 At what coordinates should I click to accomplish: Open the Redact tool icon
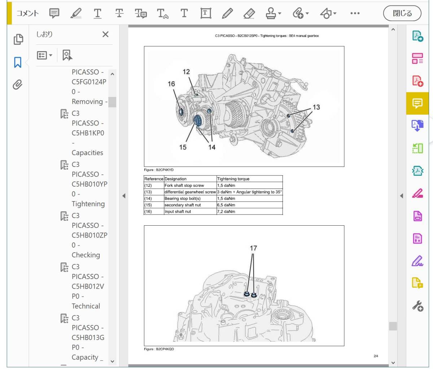point(417,194)
